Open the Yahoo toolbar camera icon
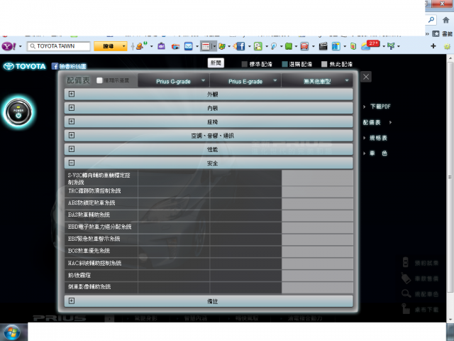This screenshot has height=341, width=454. (161, 46)
